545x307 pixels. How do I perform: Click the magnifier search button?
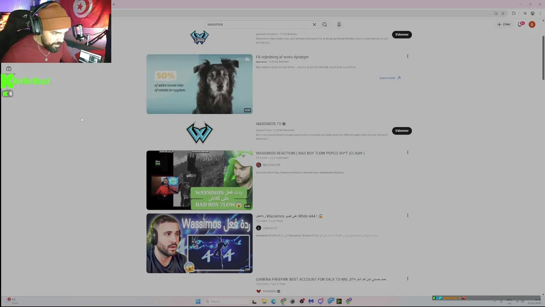pyautogui.click(x=324, y=24)
